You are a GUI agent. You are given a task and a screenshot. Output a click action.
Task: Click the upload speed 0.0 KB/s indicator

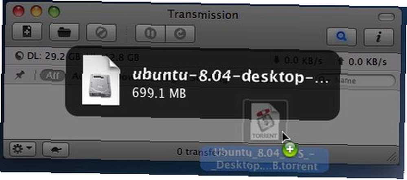pyautogui.click(x=362, y=62)
